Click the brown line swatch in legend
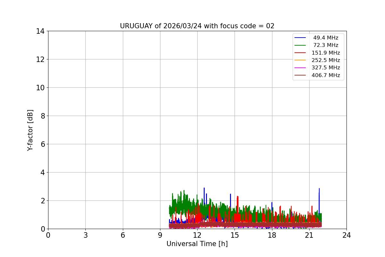Viewport: 385px width, 257px height. (x=300, y=75)
